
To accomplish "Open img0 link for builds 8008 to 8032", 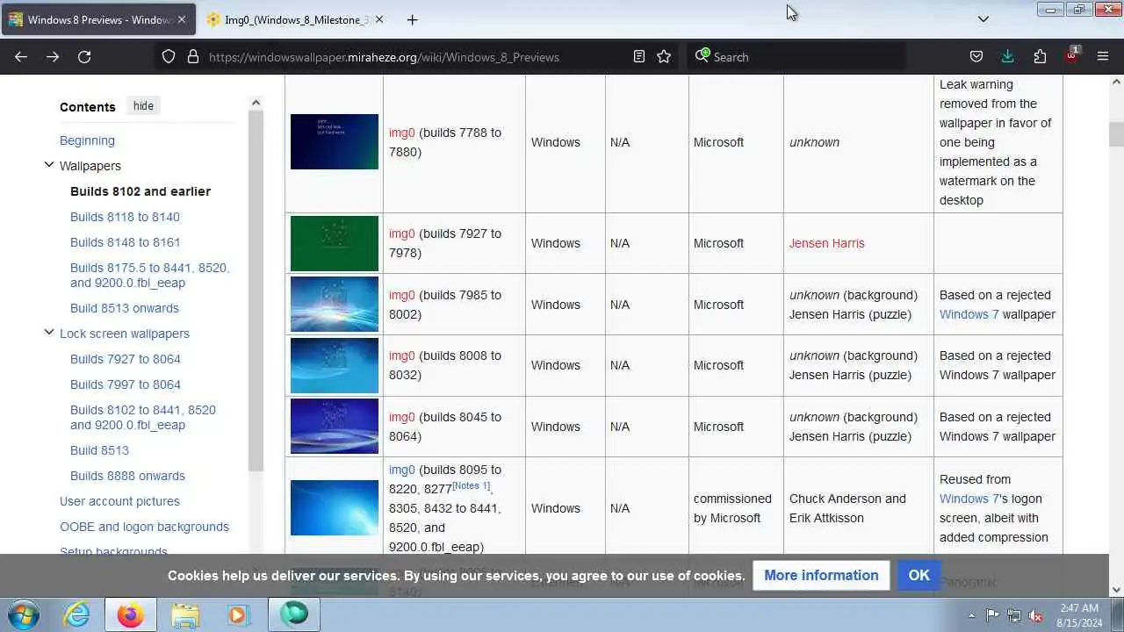I will (401, 355).
